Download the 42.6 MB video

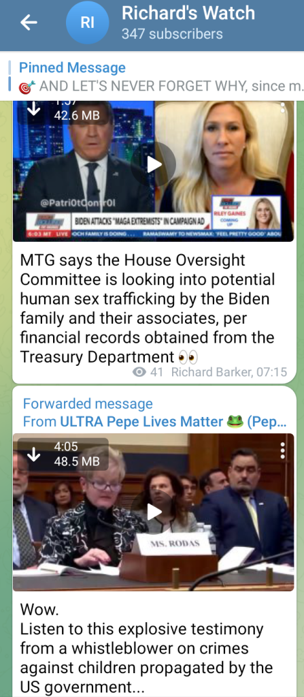34,110
